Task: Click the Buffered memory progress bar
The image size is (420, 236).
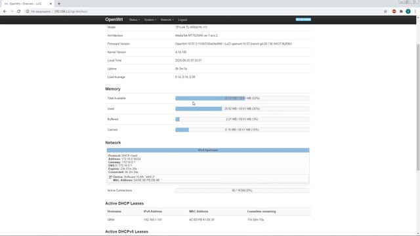Action: point(242,119)
